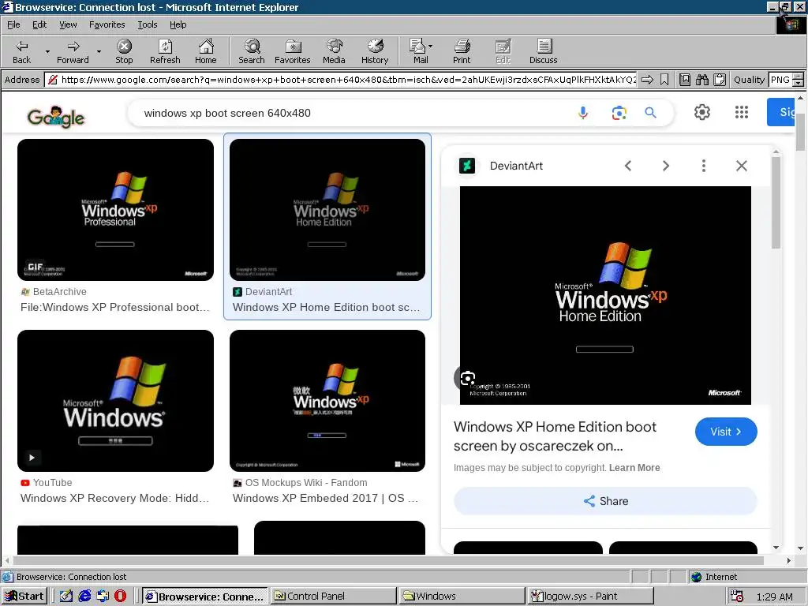Switch to logow.sys - Paint taskbar button

590,597
